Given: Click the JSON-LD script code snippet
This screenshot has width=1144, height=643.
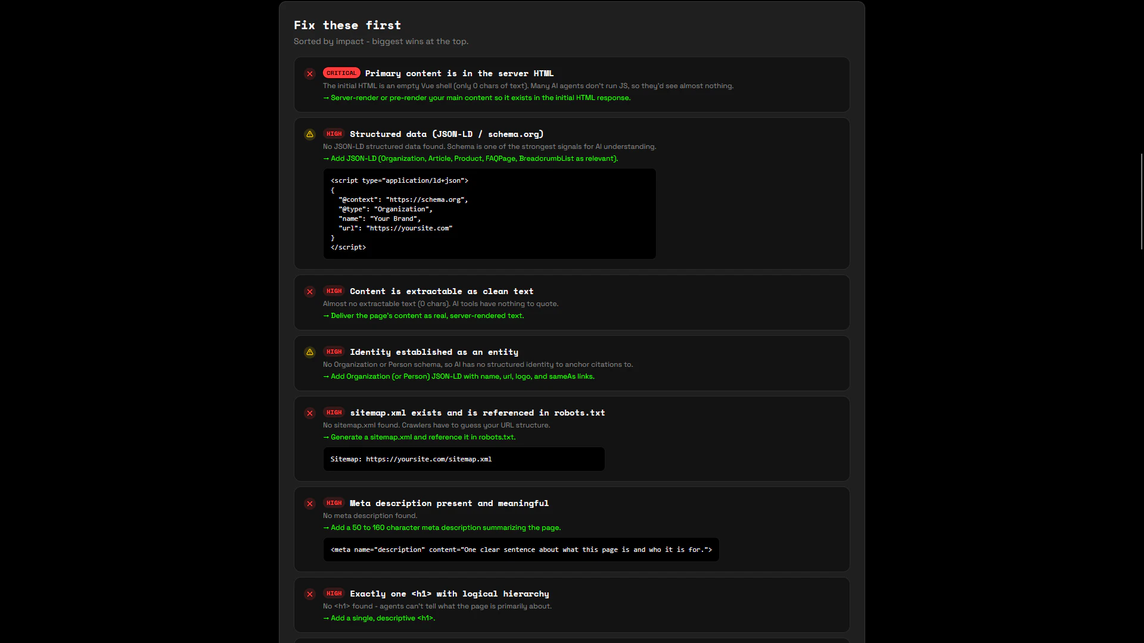Looking at the screenshot, I should (489, 214).
